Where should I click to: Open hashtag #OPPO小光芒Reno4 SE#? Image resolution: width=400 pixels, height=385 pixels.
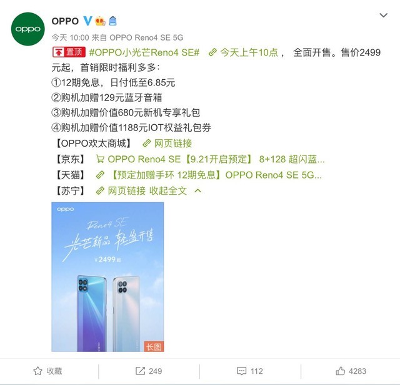144,52
